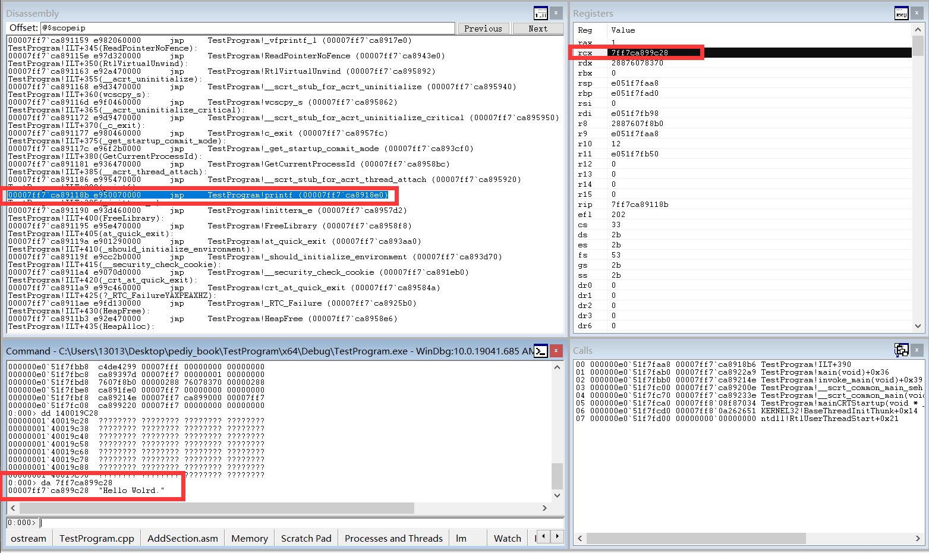Focus the 0:000> command input line
The height and width of the screenshot is (553, 929).
click(302, 523)
